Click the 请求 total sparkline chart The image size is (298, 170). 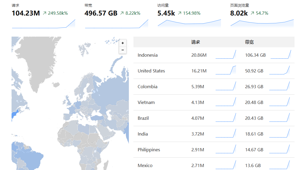pos(43,24)
